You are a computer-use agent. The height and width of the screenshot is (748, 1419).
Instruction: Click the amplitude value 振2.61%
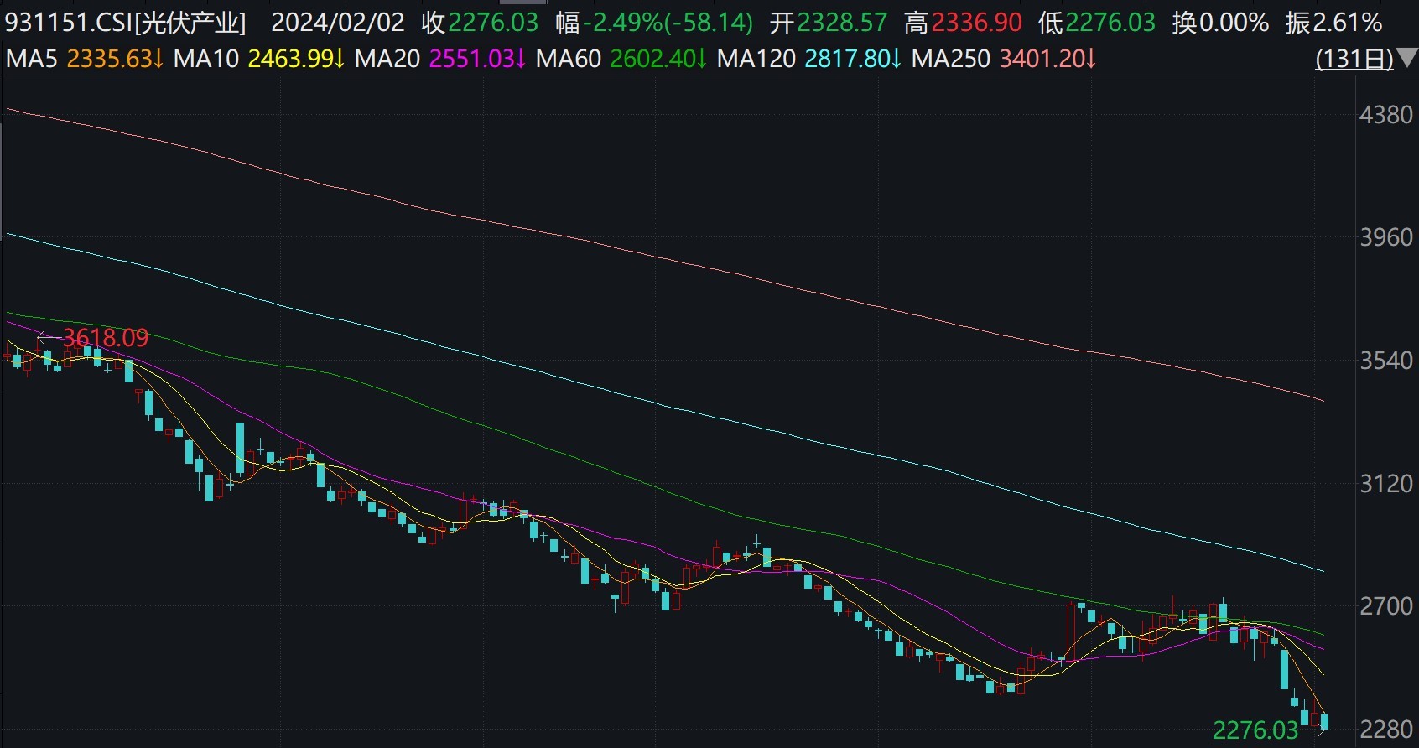1333,23
